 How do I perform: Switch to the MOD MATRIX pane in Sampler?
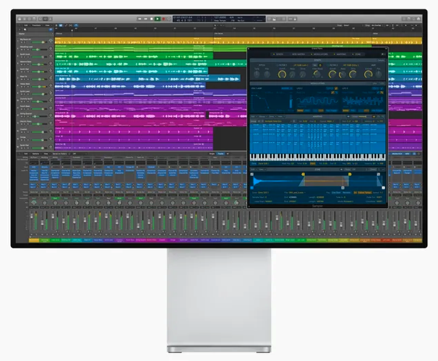click(297, 54)
